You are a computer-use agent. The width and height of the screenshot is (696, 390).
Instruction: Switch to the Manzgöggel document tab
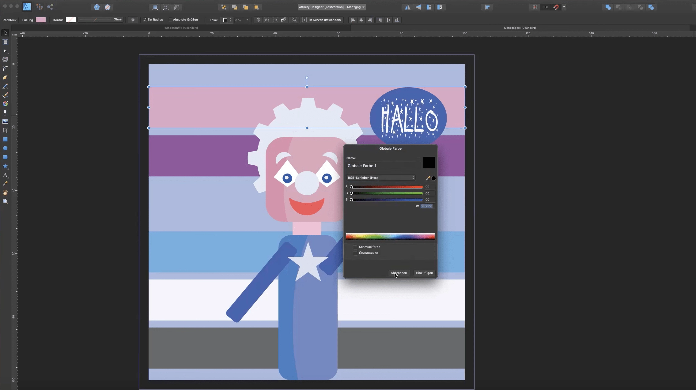(520, 28)
